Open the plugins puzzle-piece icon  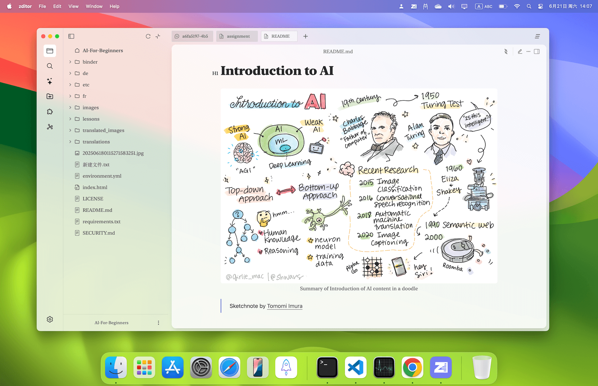(x=50, y=112)
